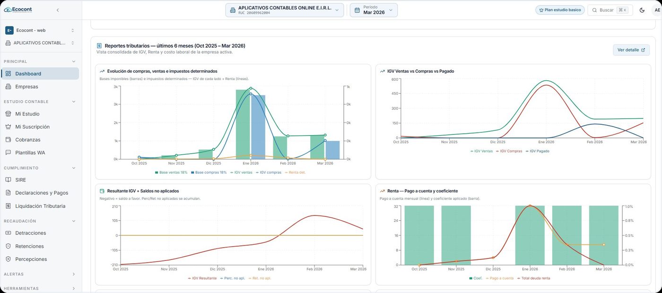Open Declaraciones y Pagos
This screenshot has height=293, width=662.
click(x=40, y=193)
